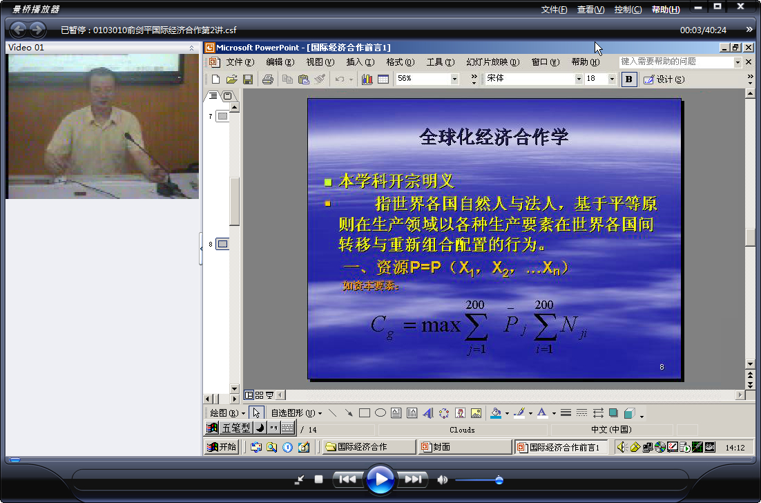The image size is (761, 503).
Task: Open the player's 控制(C) menu
Action: pyautogui.click(x=628, y=10)
